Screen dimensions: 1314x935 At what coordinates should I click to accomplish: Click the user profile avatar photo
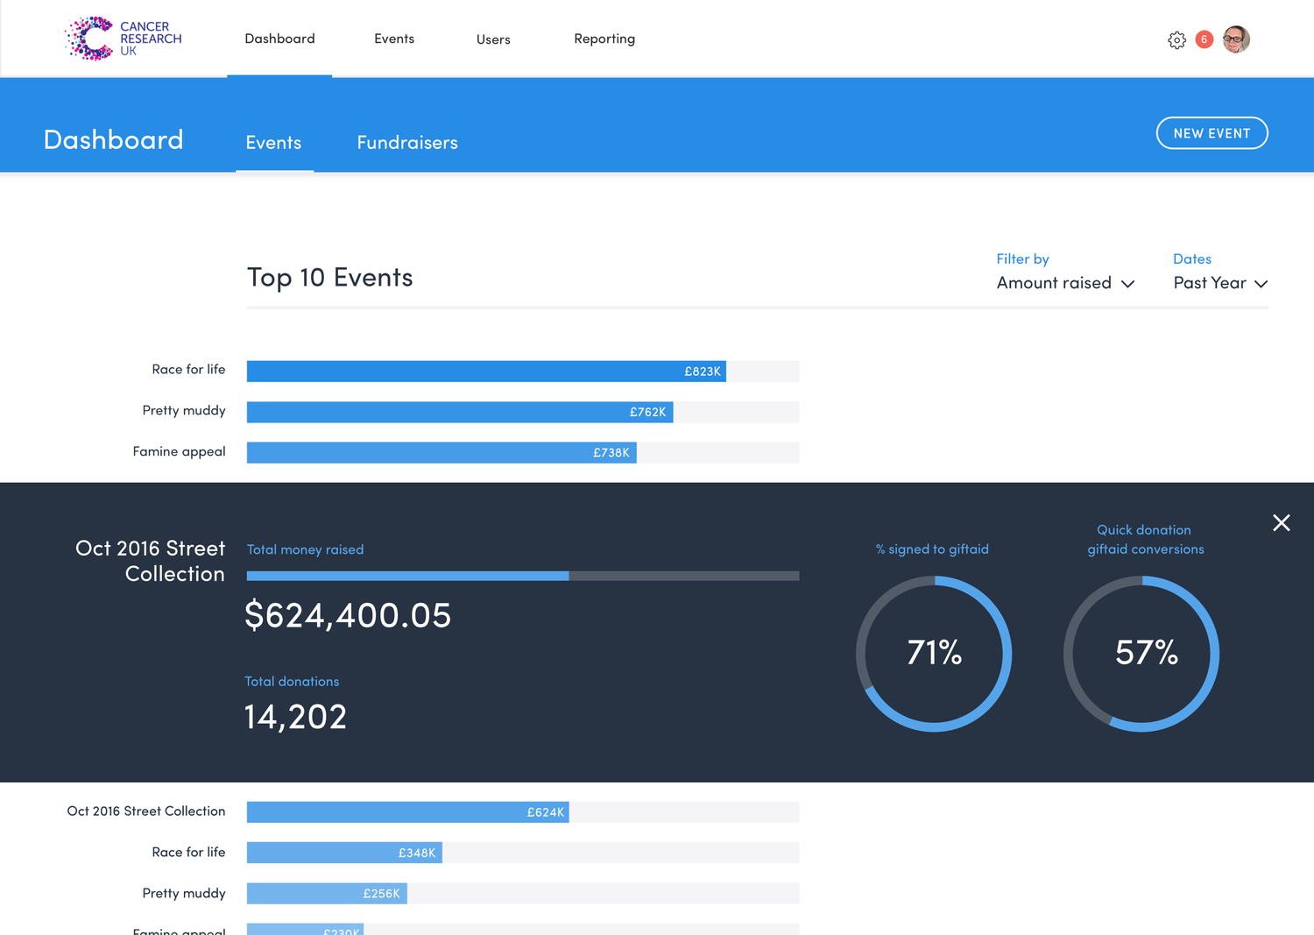(1236, 39)
